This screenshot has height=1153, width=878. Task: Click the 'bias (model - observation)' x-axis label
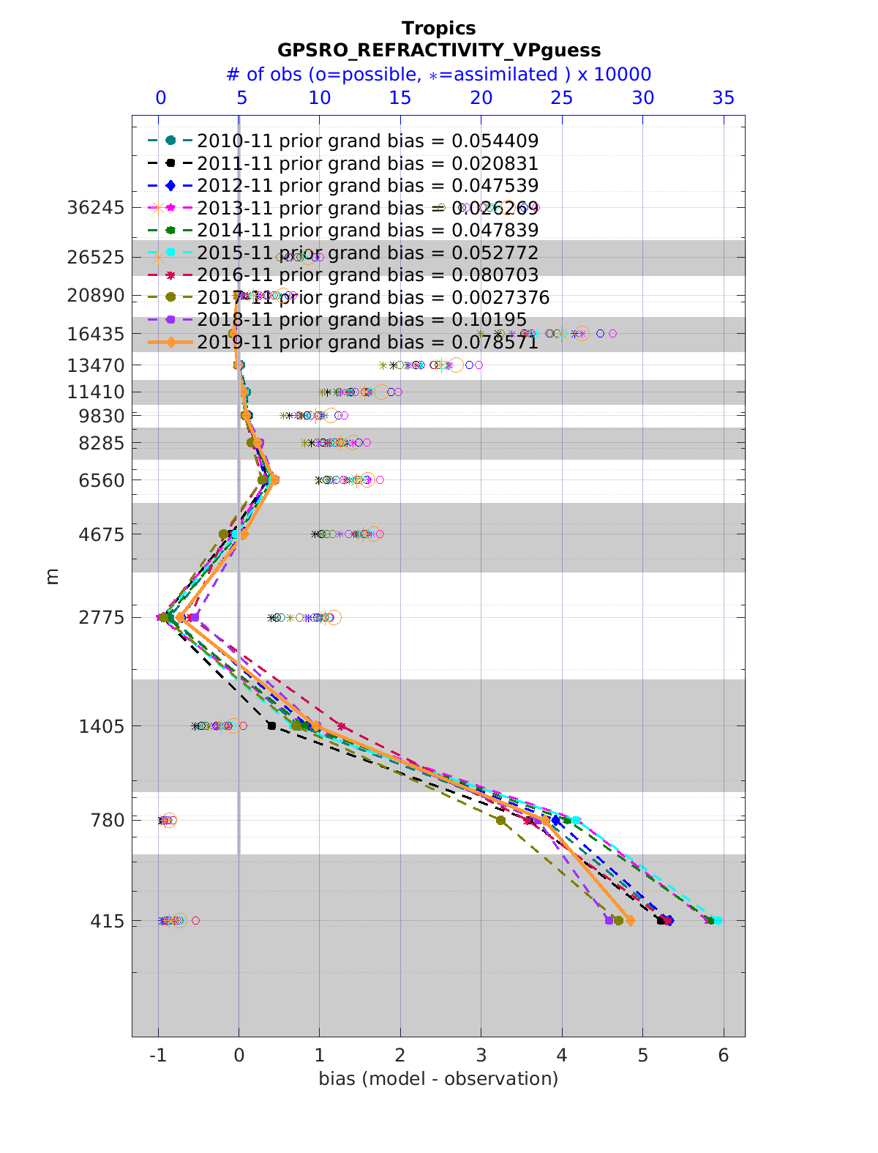[438, 1078]
